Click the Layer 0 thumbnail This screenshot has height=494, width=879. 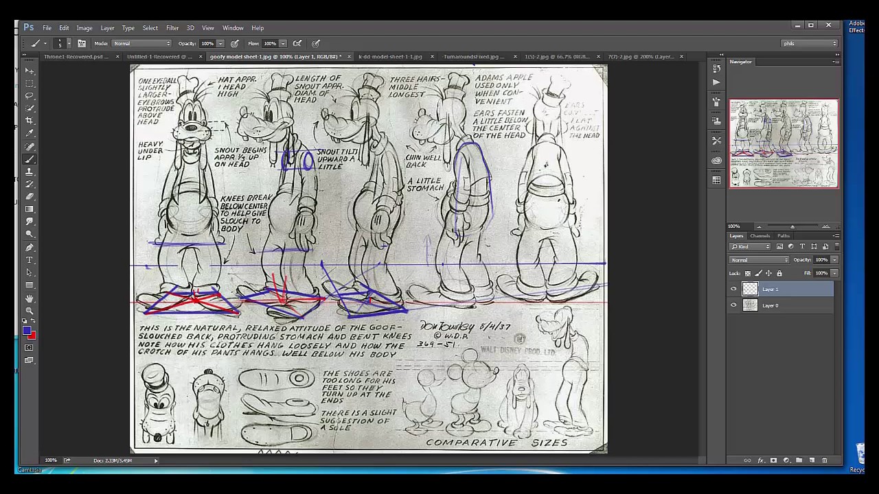(x=750, y=305)
